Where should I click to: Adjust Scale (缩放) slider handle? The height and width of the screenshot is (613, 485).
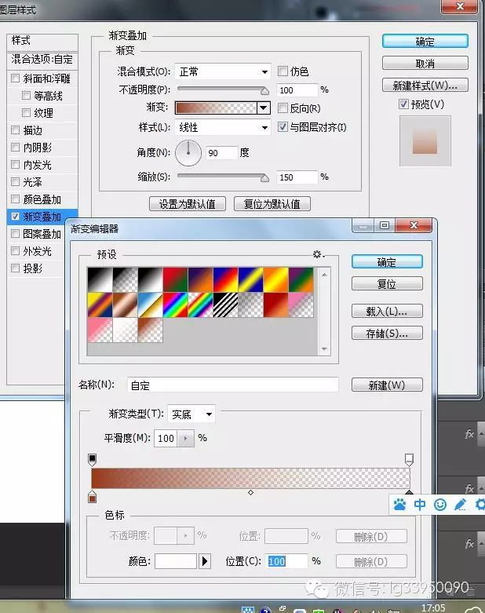click(x=264, y=178)
